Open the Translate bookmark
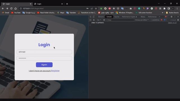This screenshot has width=180, height=101. 71,13
